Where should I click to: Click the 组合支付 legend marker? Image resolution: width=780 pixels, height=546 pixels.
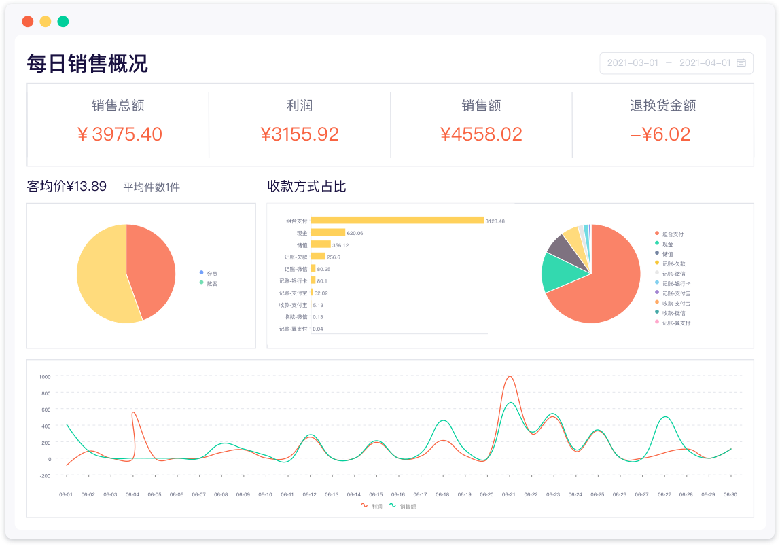pos(656,234)
